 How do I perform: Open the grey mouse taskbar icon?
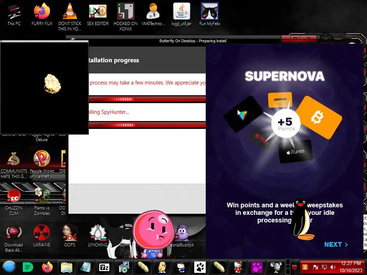[276, 267]
